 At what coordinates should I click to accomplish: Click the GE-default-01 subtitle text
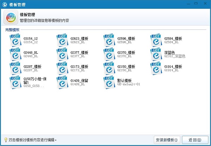129,84
